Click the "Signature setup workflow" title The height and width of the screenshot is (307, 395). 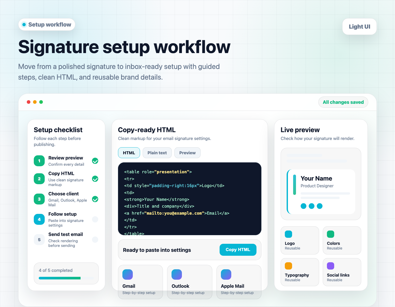[x=124, y=47]
